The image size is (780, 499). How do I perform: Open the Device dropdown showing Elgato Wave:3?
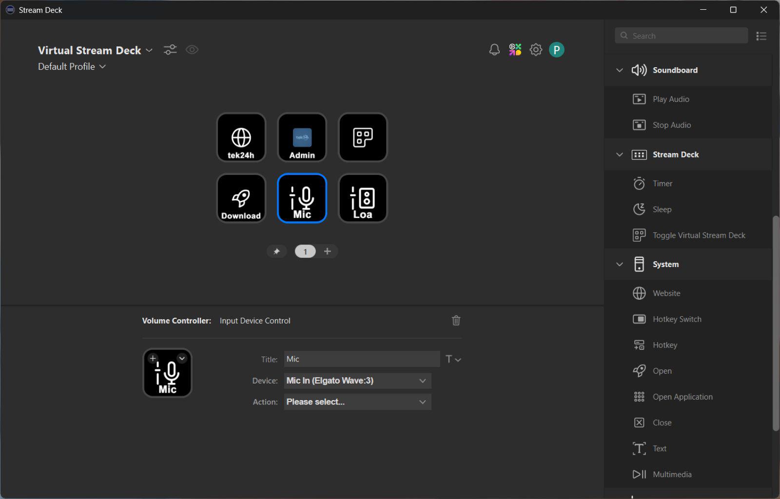click(357, 381)
